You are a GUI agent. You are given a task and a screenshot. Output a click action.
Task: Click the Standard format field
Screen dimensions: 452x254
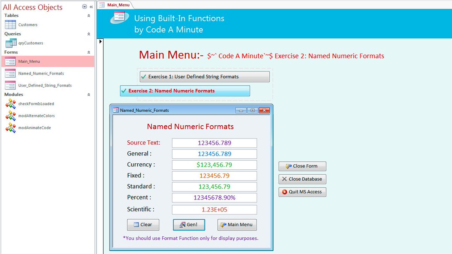click(215, 187)
